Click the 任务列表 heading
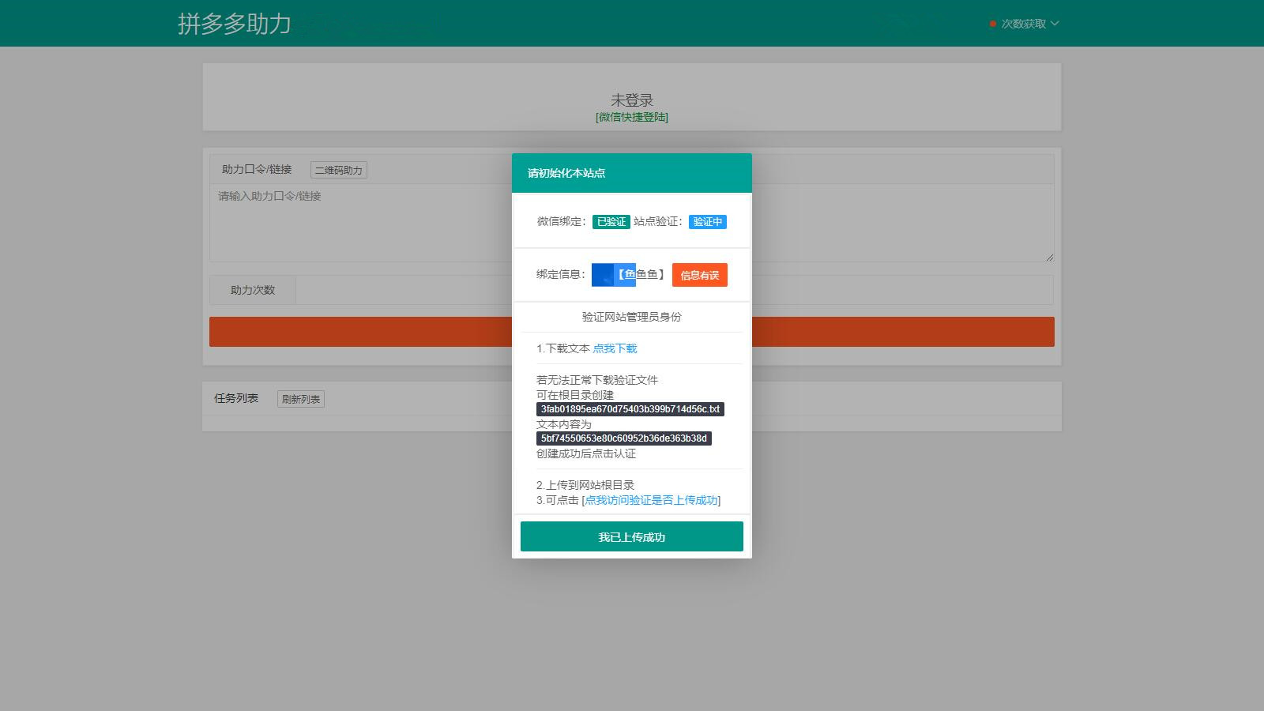Screen dimensions: 1264x711 [x=236, y=398]
